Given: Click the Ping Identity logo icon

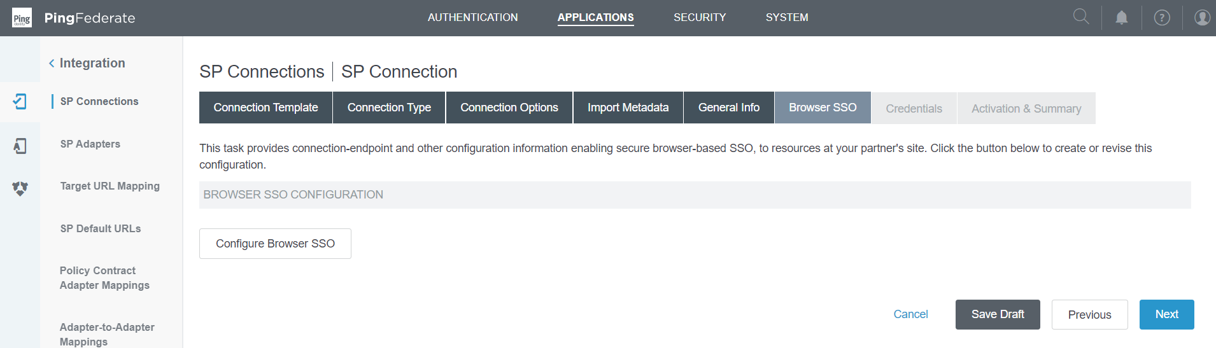Looking at the screenshot, I should click(x=22, y=18).
